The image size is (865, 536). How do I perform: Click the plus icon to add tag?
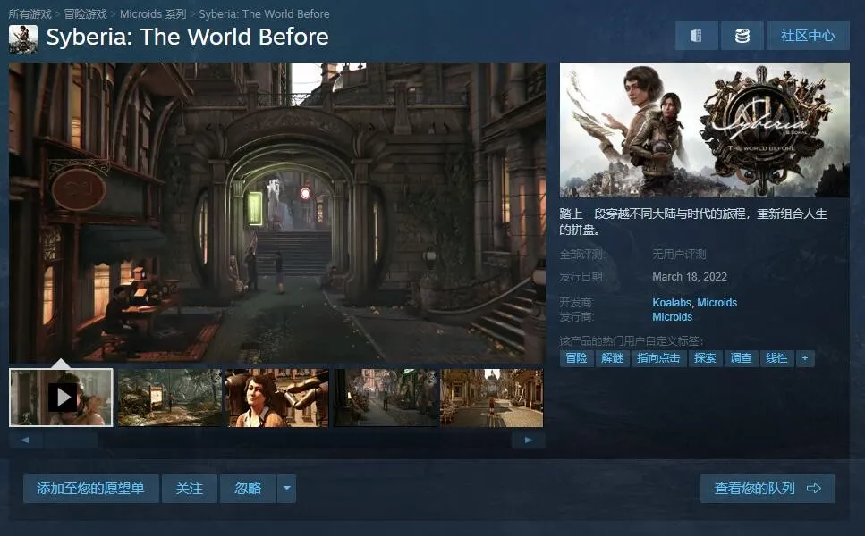[x=804, y=358]
